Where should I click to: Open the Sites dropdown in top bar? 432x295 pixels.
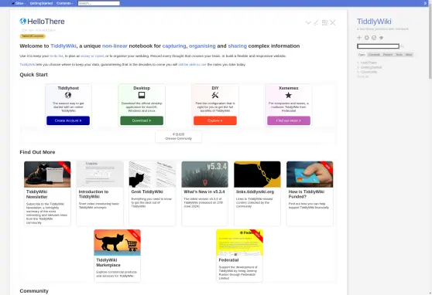click(x=19, y=3)
